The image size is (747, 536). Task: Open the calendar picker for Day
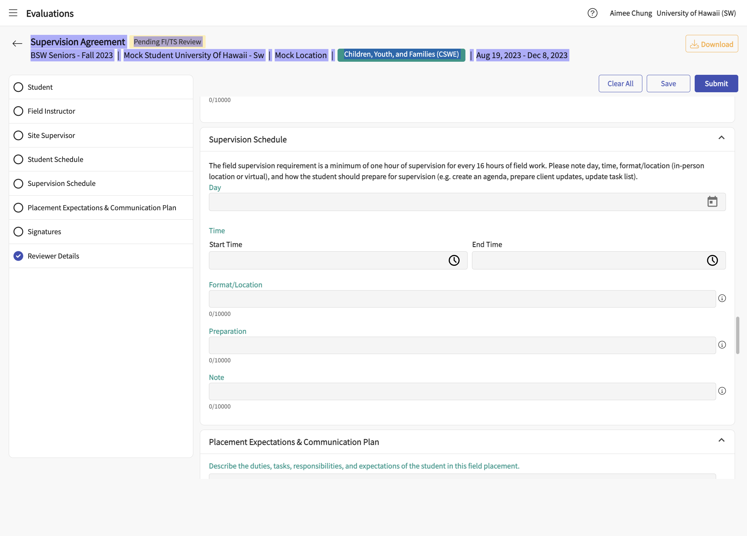[x=712, y=202]
